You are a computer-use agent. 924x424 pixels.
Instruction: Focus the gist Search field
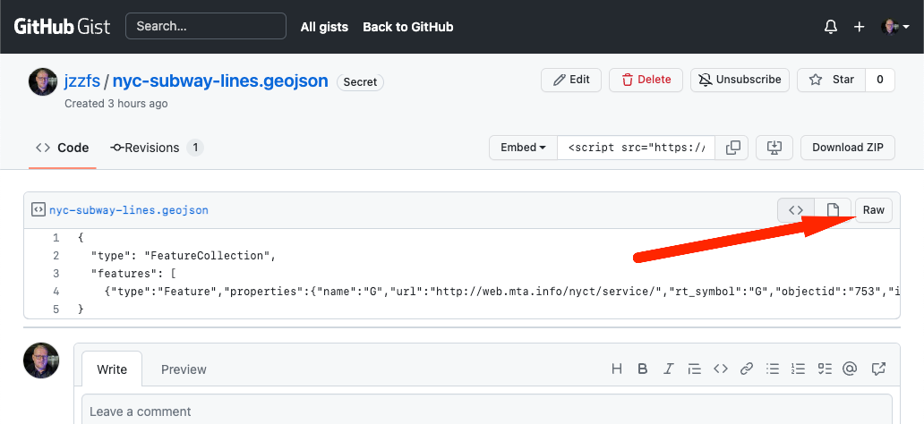tap(206, 27)
